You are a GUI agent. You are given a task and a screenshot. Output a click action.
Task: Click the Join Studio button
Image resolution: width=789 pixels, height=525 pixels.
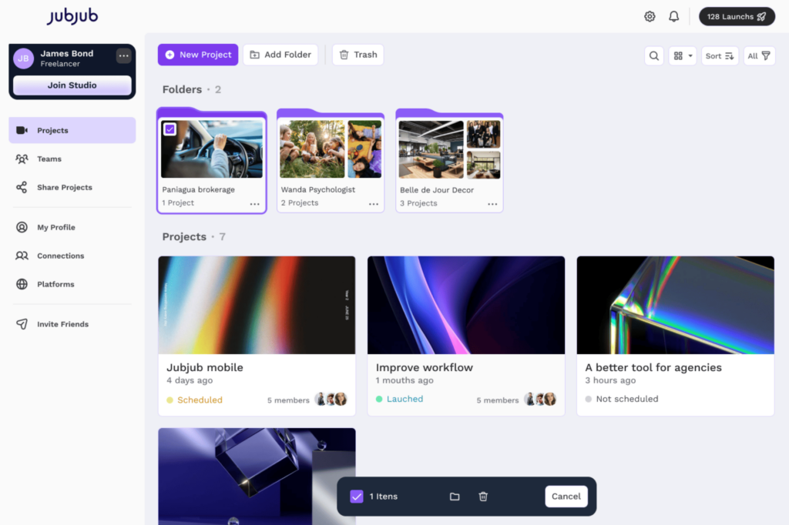(x=72, y=85)
